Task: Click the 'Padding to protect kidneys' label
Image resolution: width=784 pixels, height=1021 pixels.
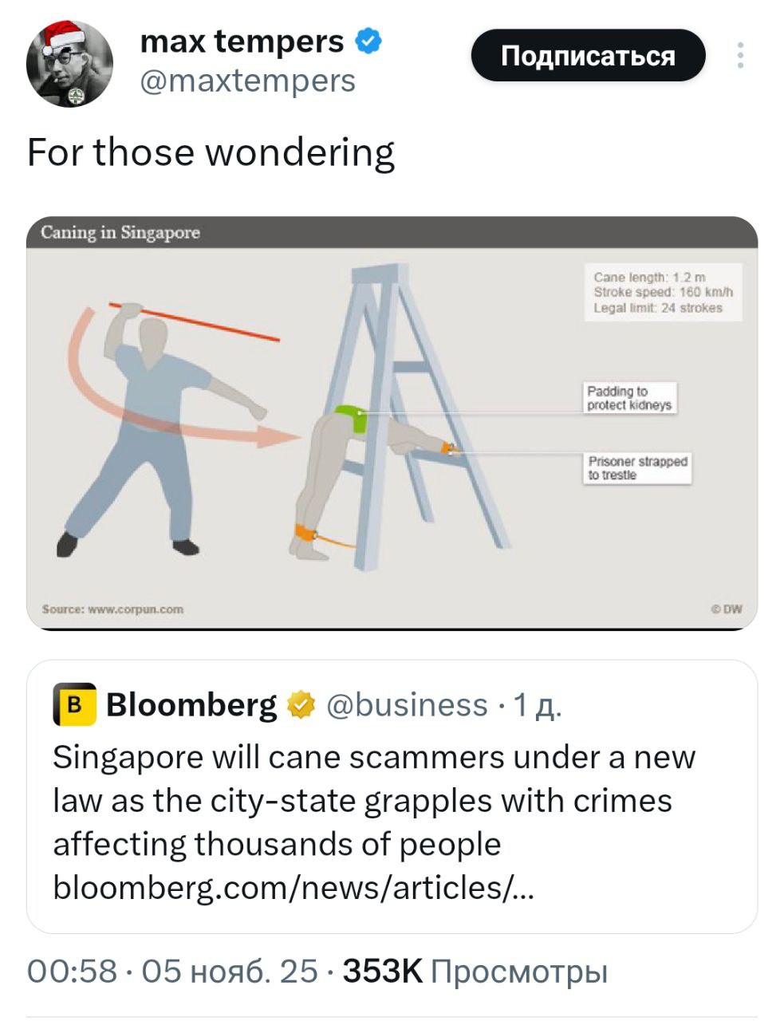Action: tap(629, 398)
